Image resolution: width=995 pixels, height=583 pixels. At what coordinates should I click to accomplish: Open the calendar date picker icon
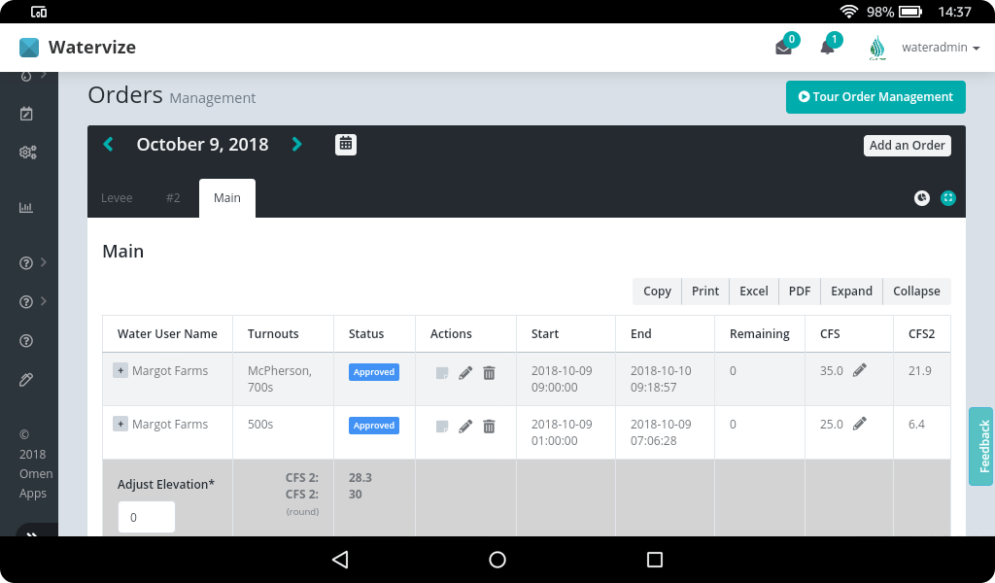[346, 145]
